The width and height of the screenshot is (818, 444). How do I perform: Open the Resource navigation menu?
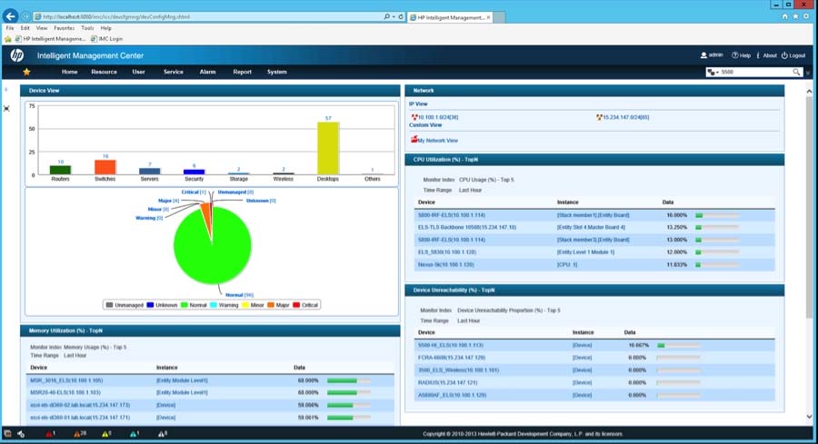pyautogui.click(x=104, y=72)
